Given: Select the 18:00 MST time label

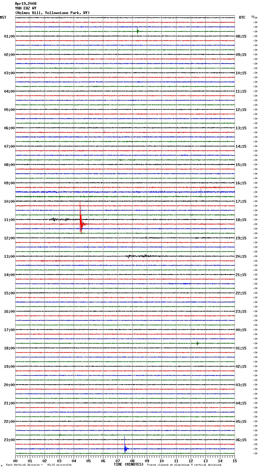Looking at the screenshot, I should coord(9,348).
